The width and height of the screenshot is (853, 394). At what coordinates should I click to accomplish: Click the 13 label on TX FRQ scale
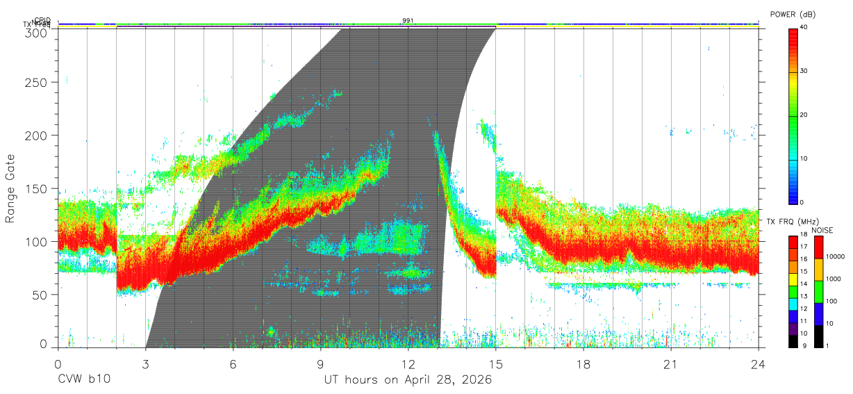804,296
